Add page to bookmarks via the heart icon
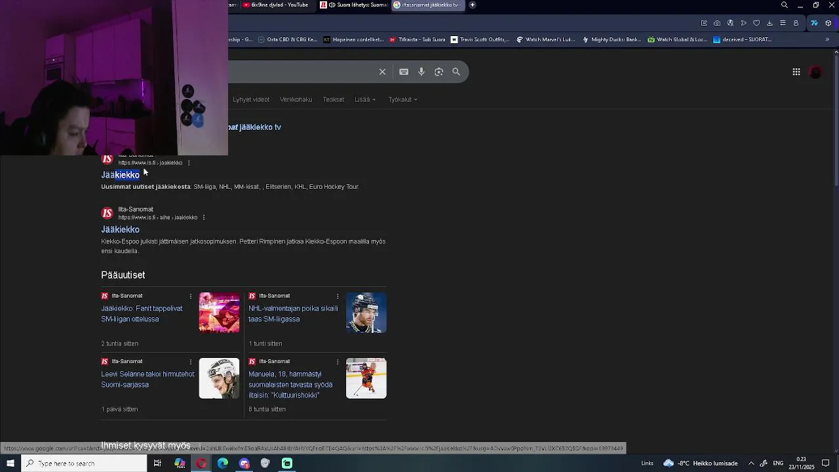The height and width of the screenshot is (472, 839). pos(756,23)
